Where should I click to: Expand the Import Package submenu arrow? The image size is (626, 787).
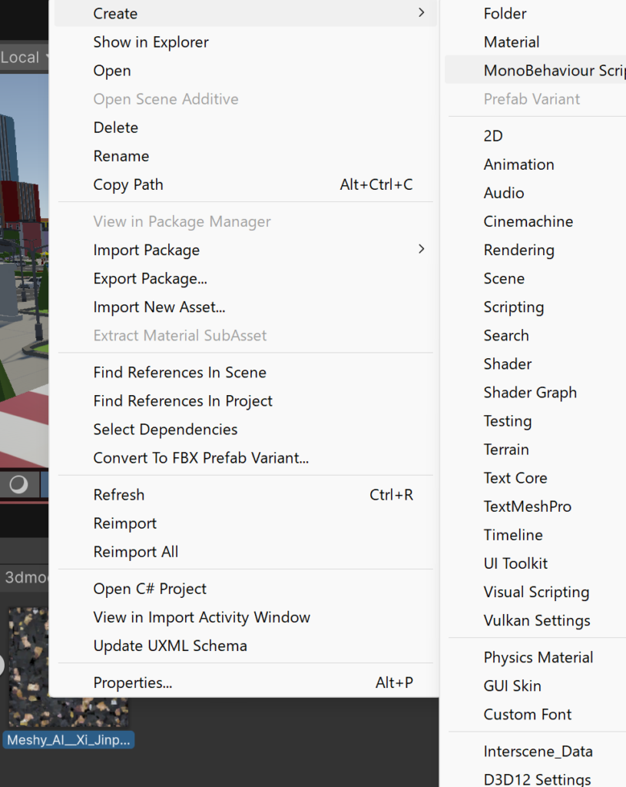pos(421,249)
